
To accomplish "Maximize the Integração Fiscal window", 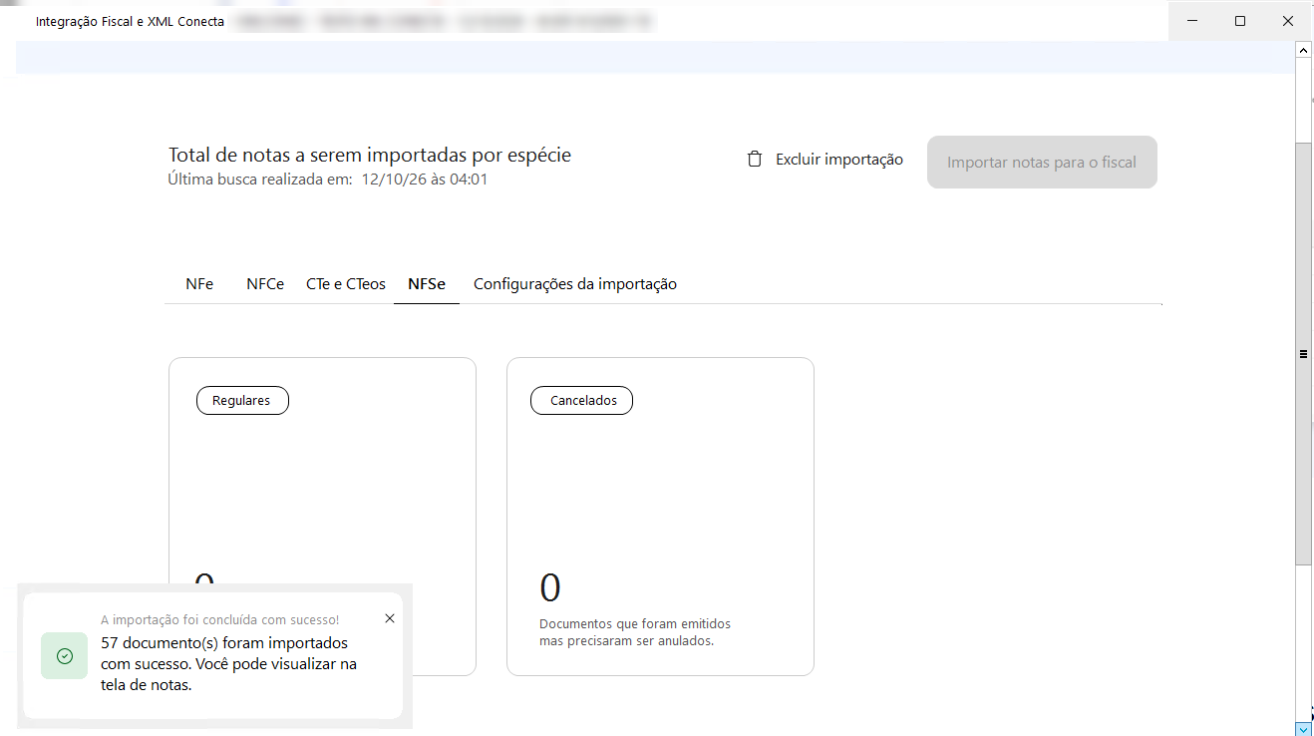I will (1240, 21).
